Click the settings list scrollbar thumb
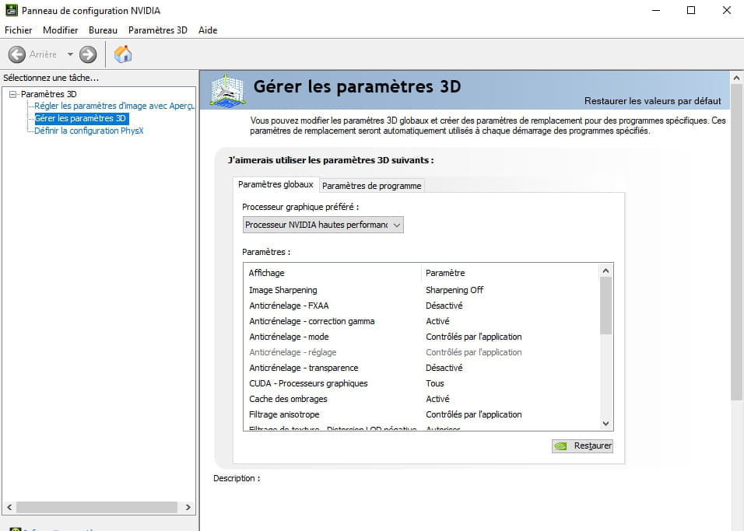 click(x=605, y=306)
